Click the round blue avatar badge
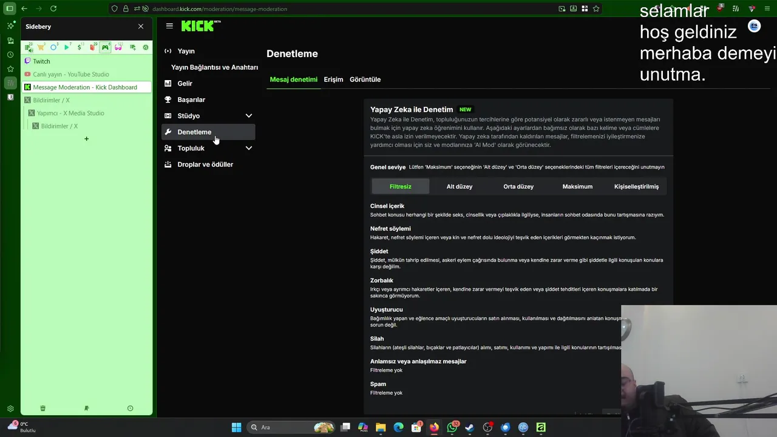Viewport: 777px width, 437px height. 754,26
